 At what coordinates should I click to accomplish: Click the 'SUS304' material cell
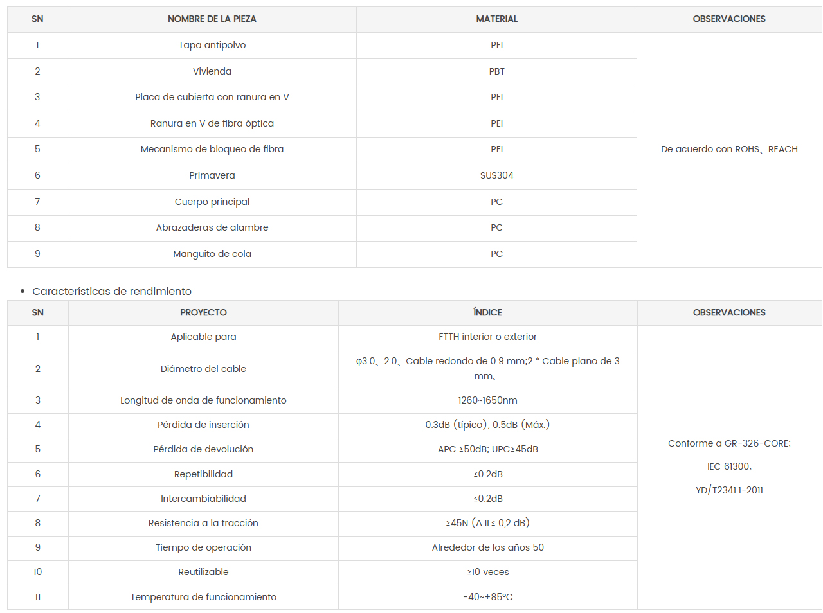tap(496, 175)
